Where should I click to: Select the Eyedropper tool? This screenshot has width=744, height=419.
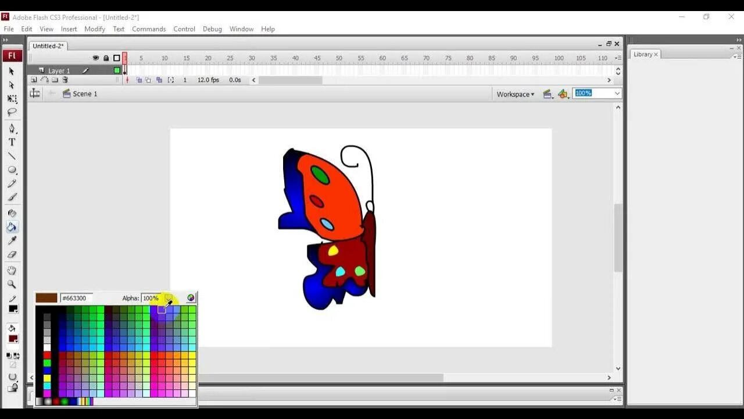[x=12, y=240]
